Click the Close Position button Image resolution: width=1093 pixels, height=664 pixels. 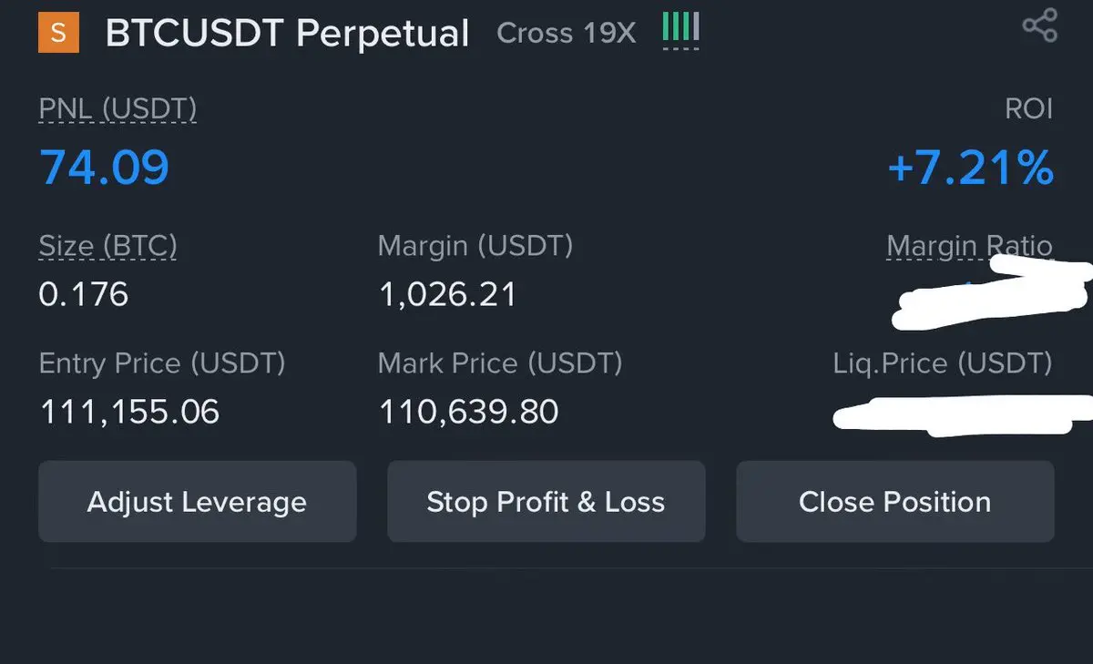point(894,501)
